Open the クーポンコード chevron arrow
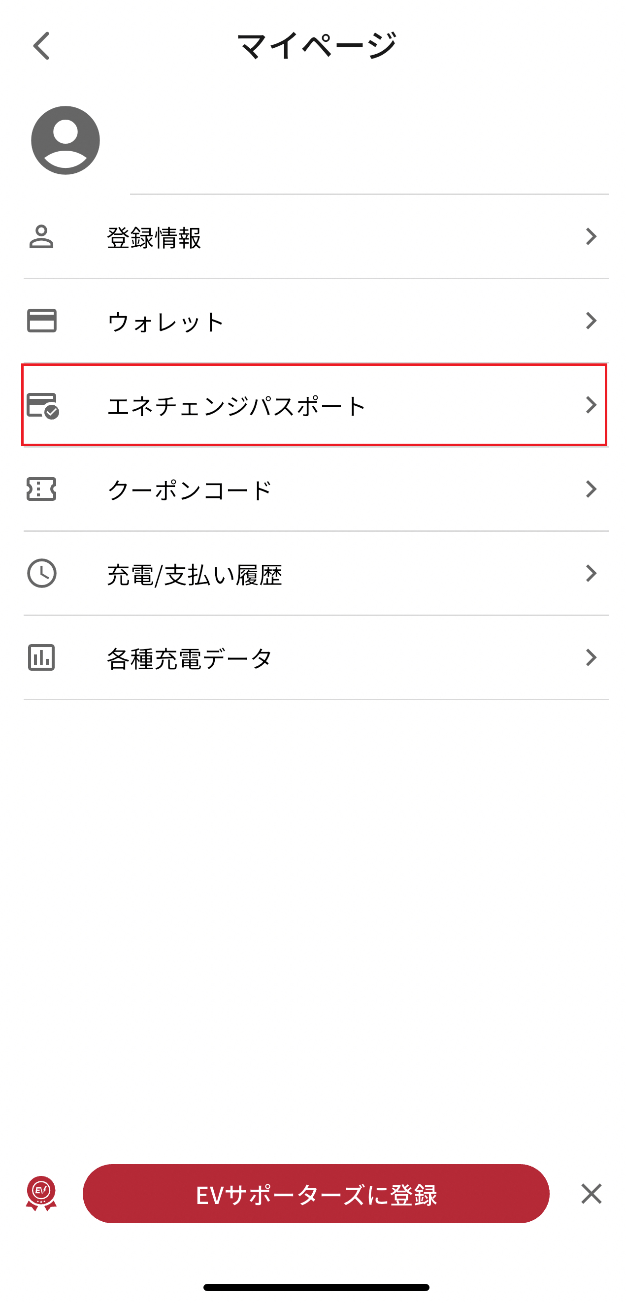Viewport: 626px width, 1303px height. click(x=590, y=489)
